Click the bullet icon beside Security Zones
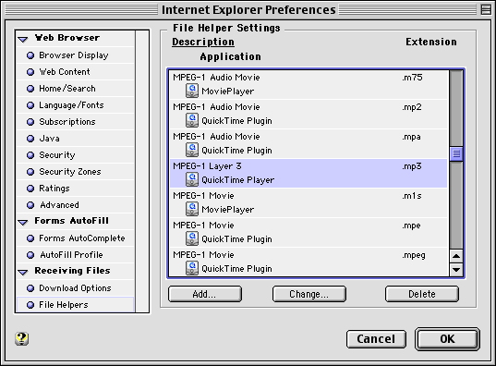The image size is (496, 366). click(30, 172)
